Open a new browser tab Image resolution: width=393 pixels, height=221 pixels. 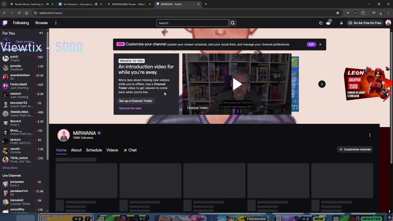(x=206, y=4)
